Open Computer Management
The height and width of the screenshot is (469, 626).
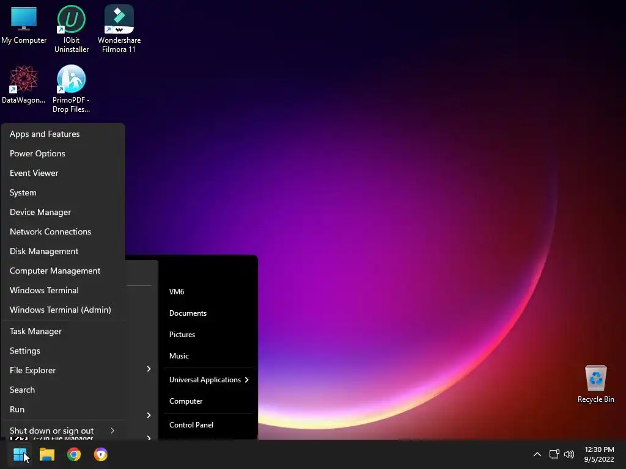tap(63, 271)
